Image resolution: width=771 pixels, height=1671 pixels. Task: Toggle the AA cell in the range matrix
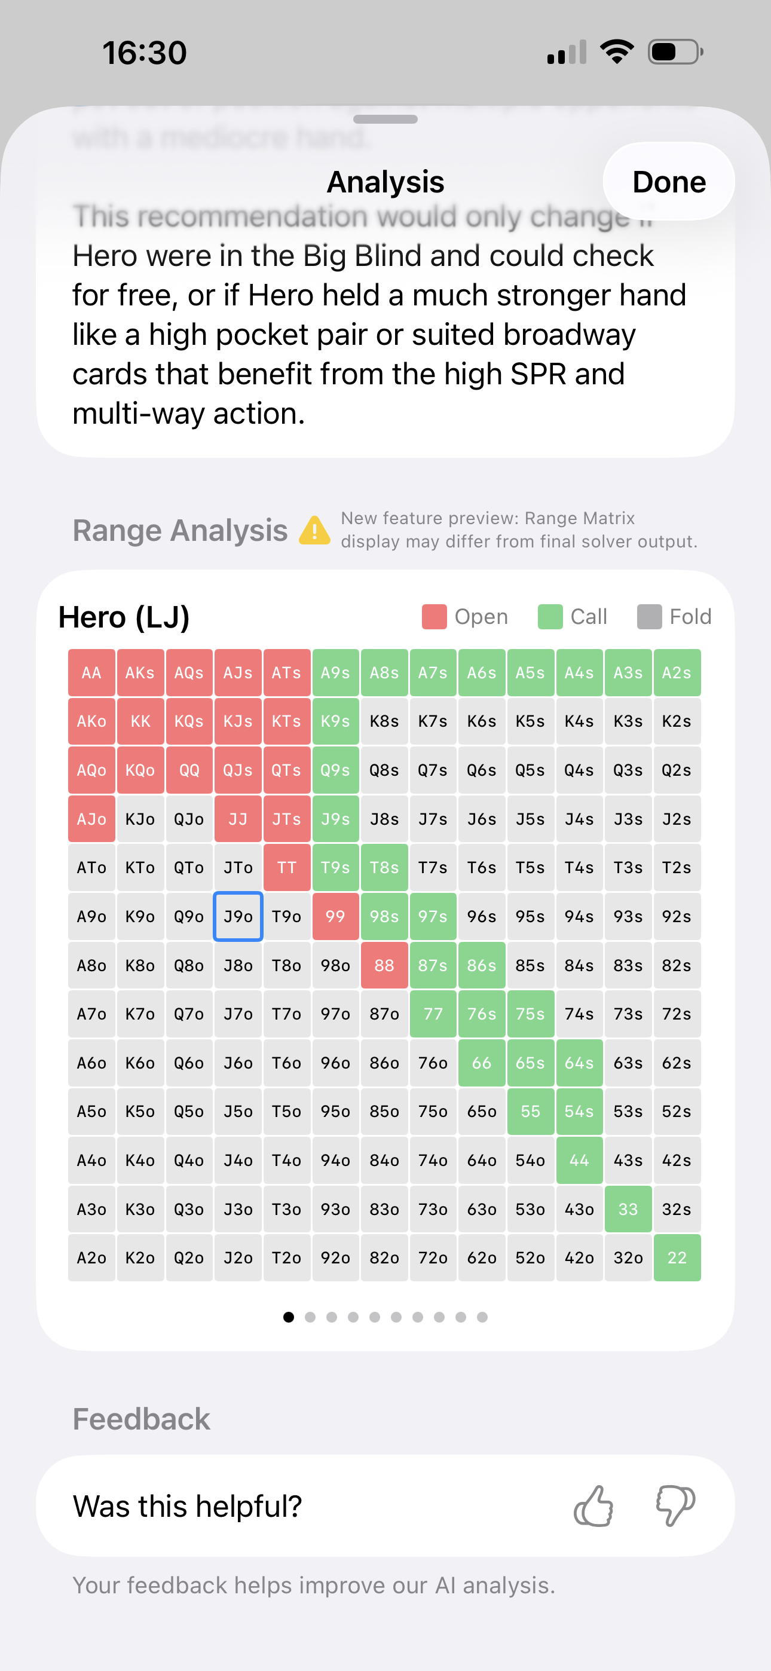pos(91,673)
